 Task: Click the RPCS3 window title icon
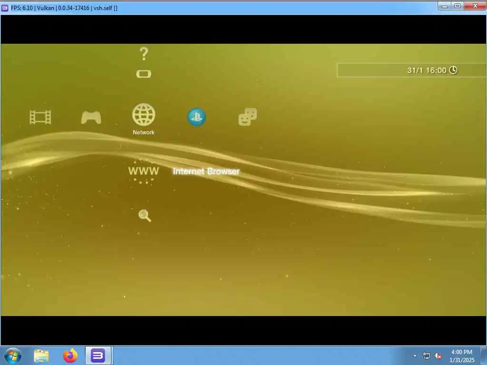click(x=5, y=8)
